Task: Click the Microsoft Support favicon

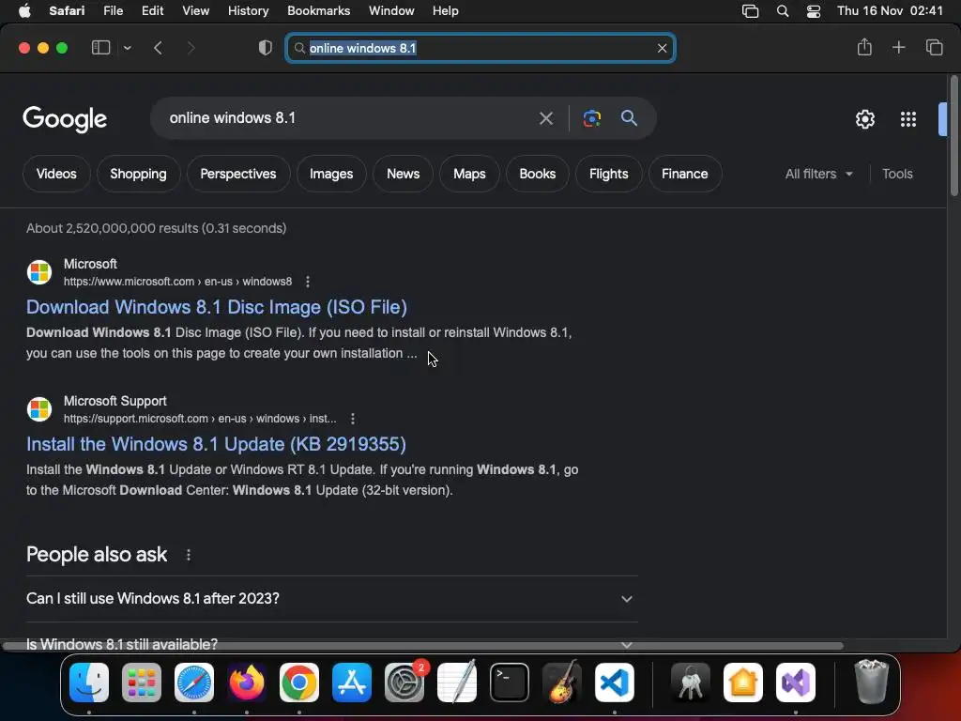Action: 39,409
